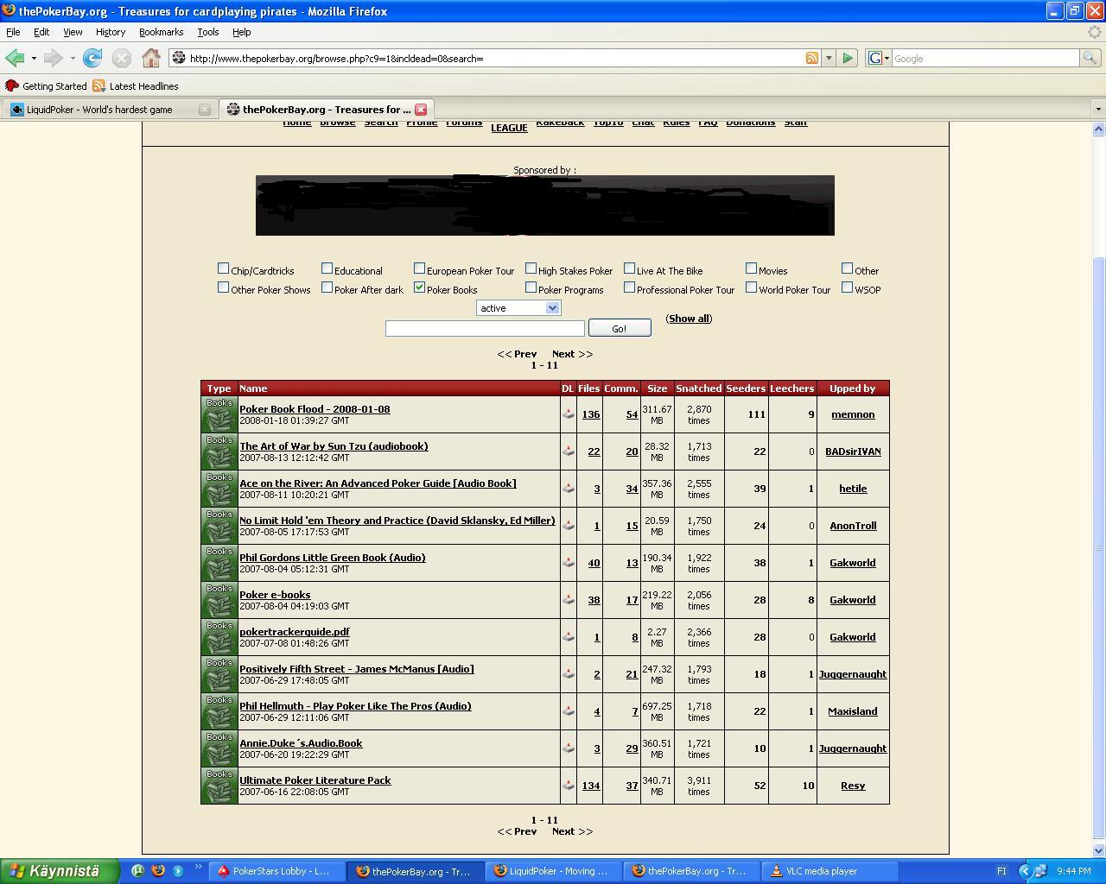Enable the European Poker Tour checkbox

pyautogui.click(x=419, y=268)
